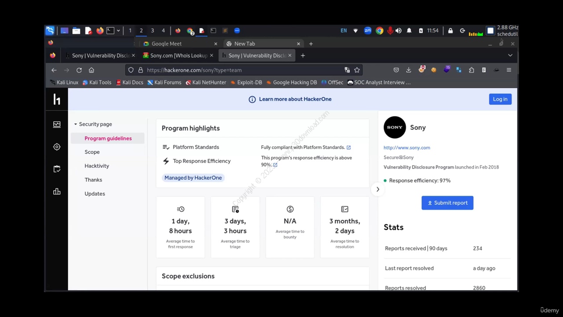Viewport: 563px width, 317px height.
Task: Expand the right panel chevron arrow
Action: tap(377, 189)
